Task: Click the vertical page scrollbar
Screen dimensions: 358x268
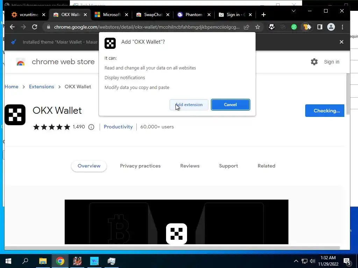Action: 348,94
